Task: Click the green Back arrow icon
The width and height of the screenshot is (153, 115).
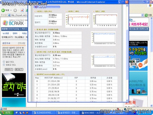Action: click(x=3, y=10)
